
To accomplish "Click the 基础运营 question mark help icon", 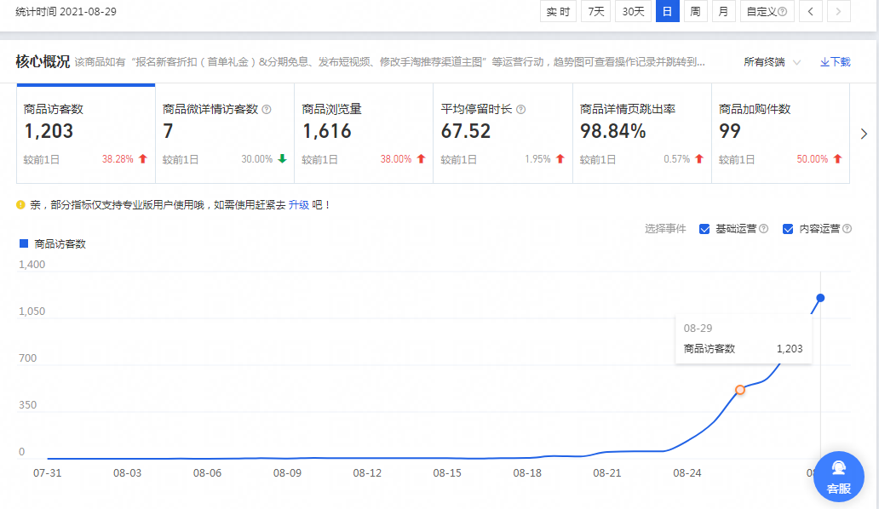I will pyautogui.click(x=764, y=228).
